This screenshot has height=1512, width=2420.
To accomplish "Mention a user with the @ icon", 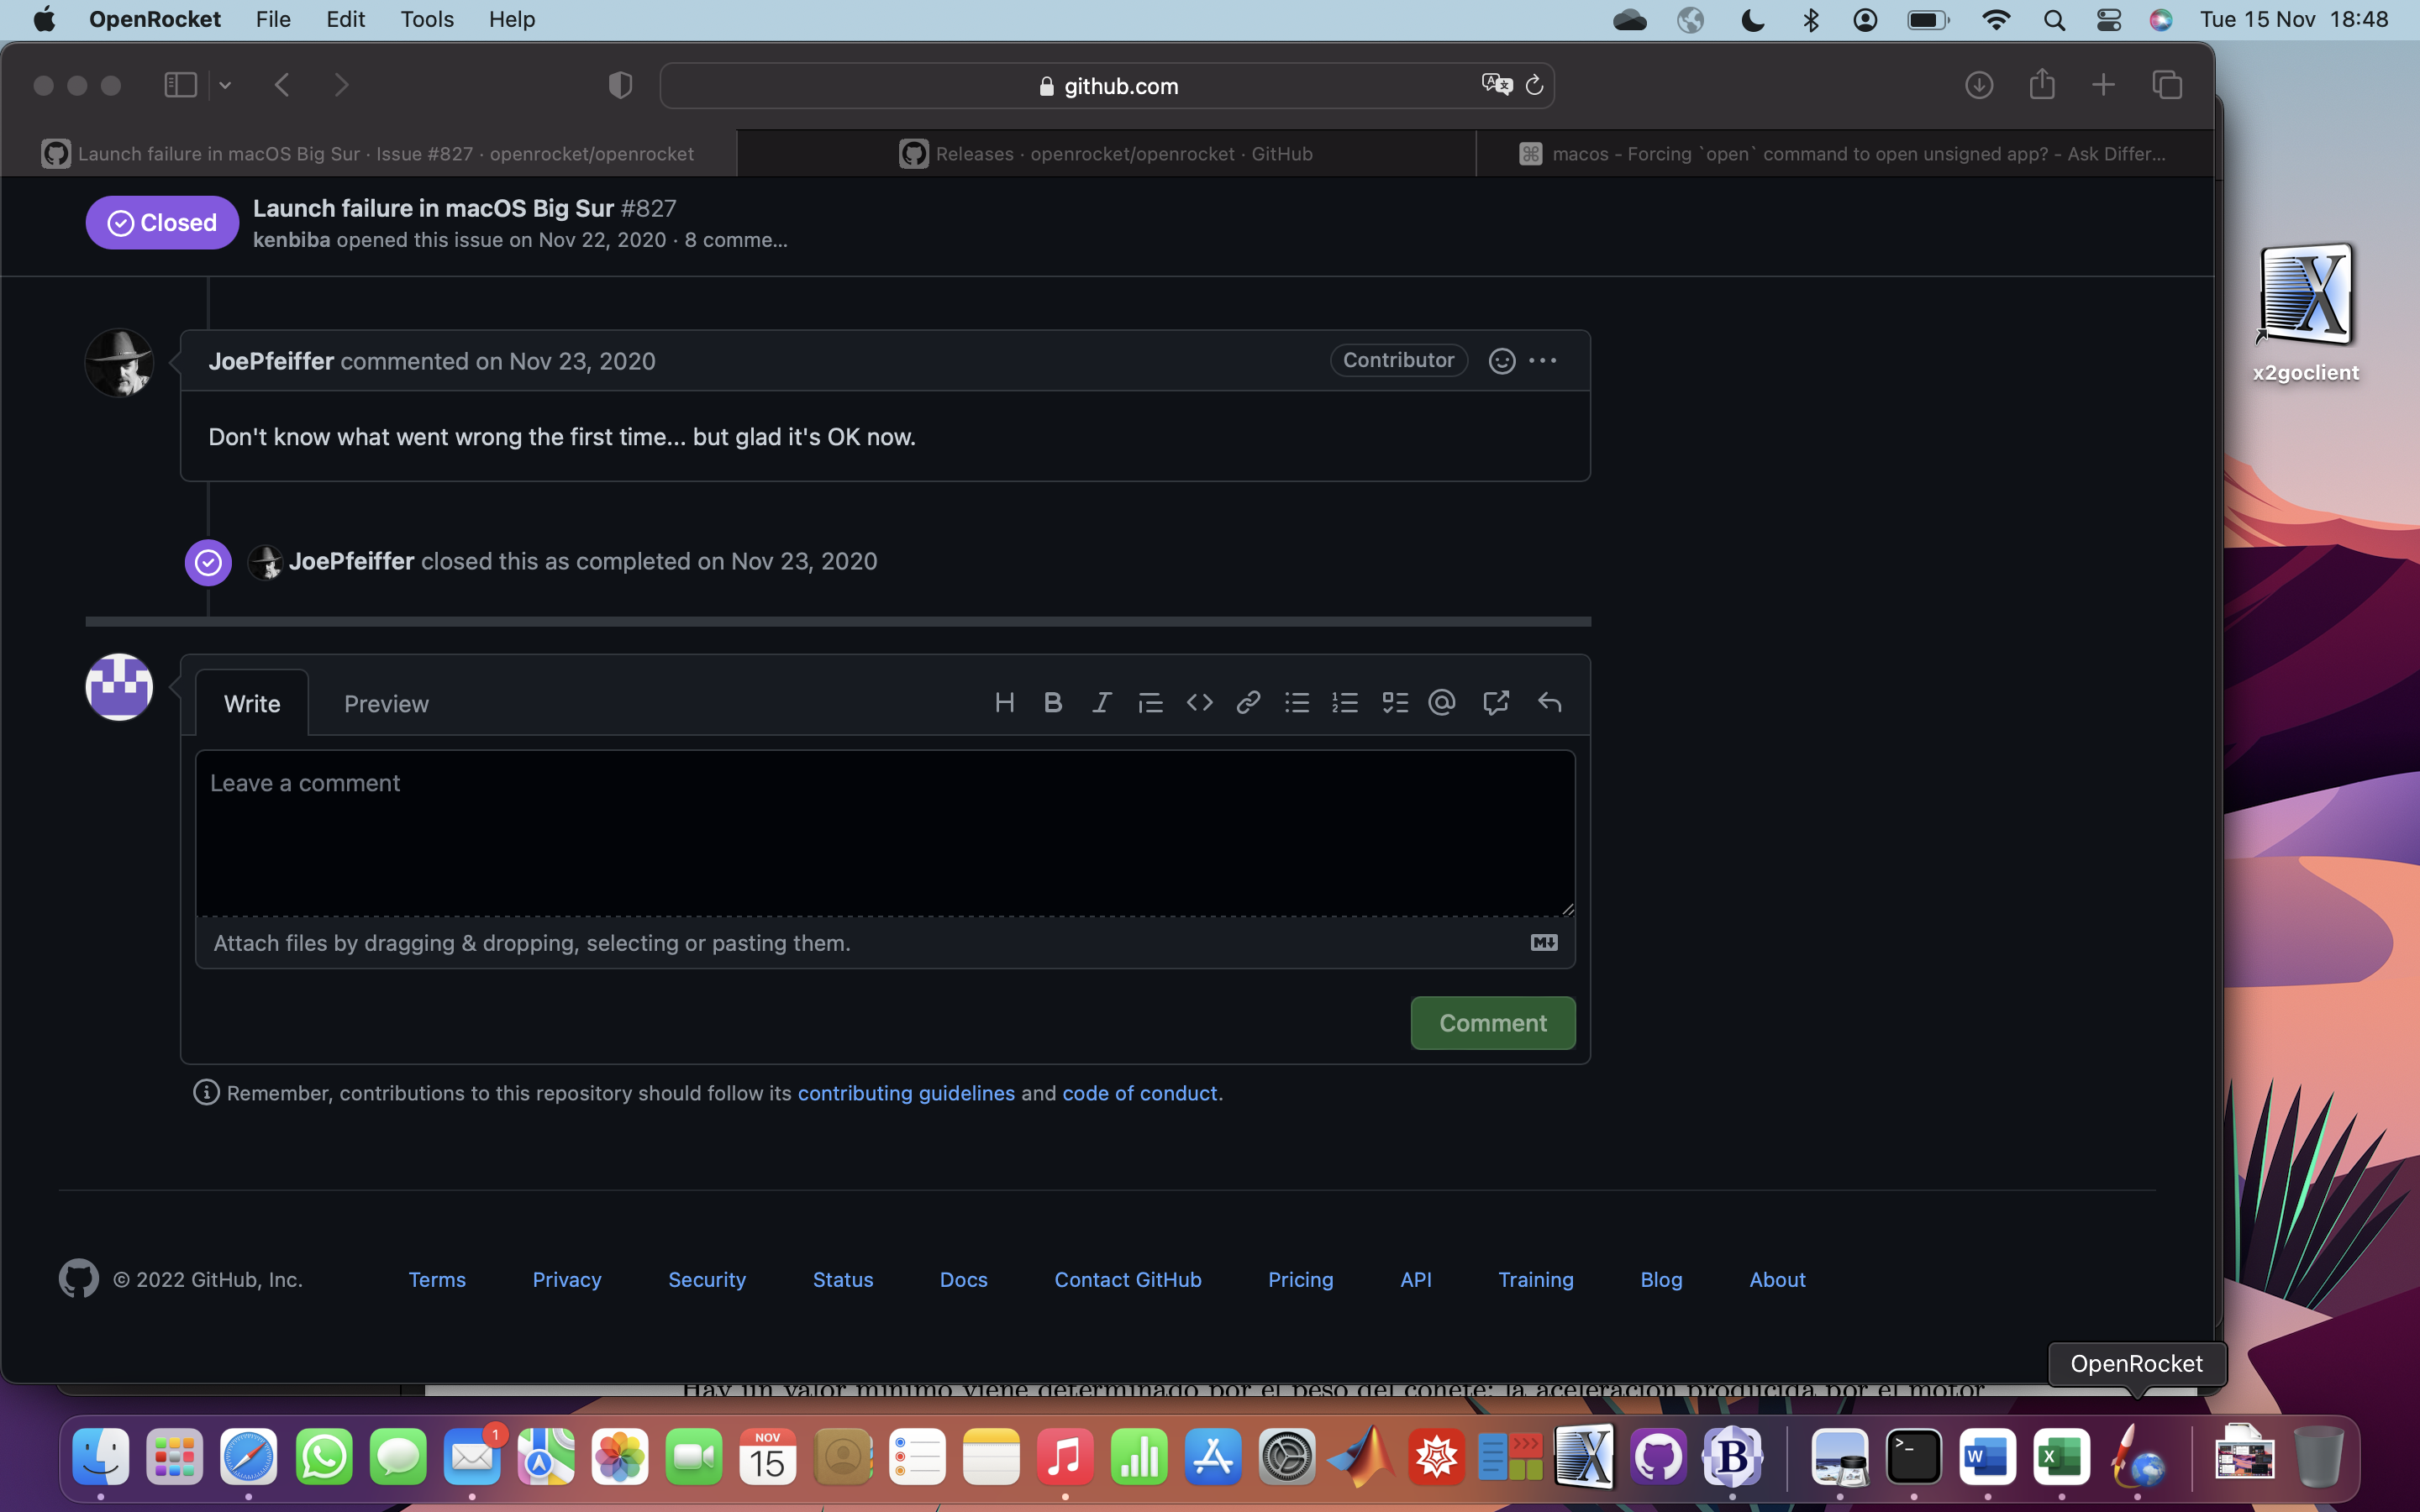I will [1441, 702].
